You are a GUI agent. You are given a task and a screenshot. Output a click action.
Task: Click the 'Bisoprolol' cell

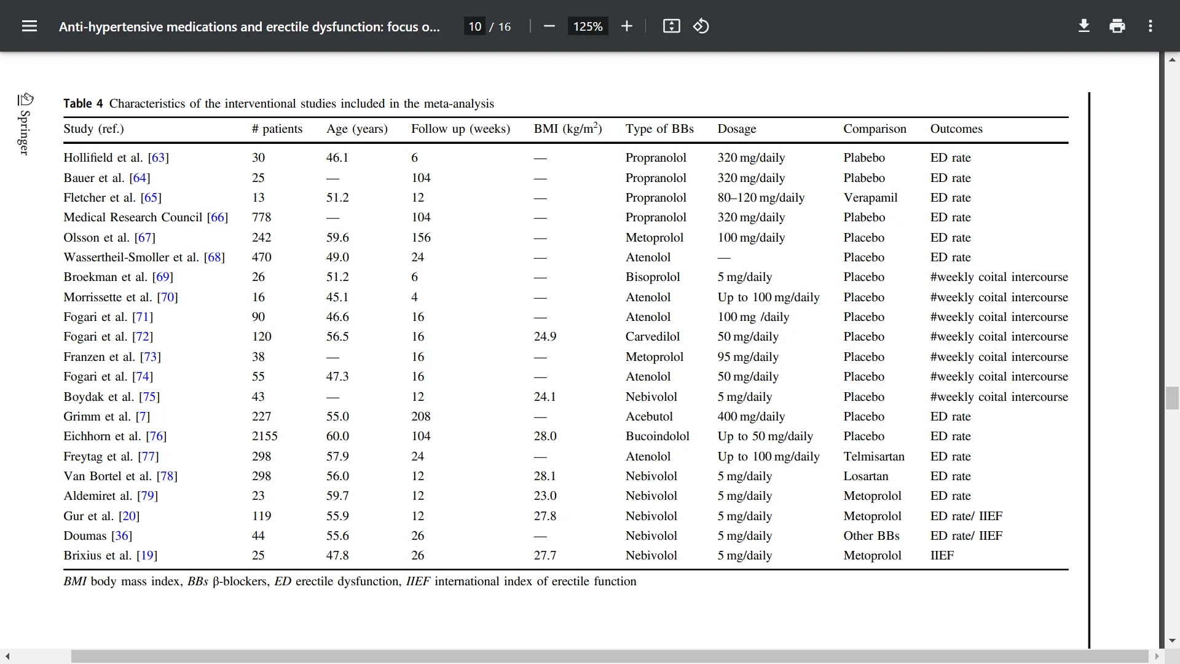click(x=653, y=277)
